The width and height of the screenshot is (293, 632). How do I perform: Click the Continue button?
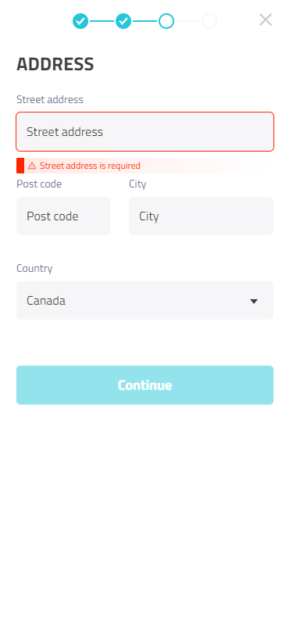pyautogui.click(x=145, y=385)
